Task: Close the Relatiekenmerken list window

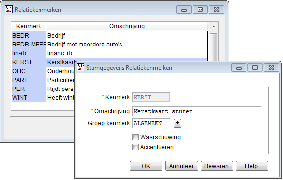Action: [x=217, y=10]
